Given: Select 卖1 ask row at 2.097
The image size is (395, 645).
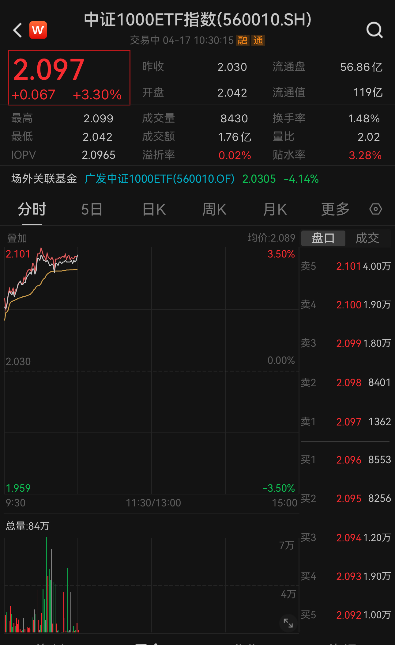Looking at the screenshot, I should 346,422.
